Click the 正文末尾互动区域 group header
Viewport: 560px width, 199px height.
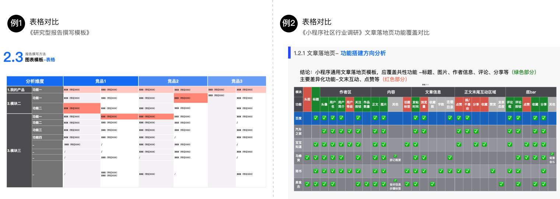pyautogui.click(x=480, y=92)
